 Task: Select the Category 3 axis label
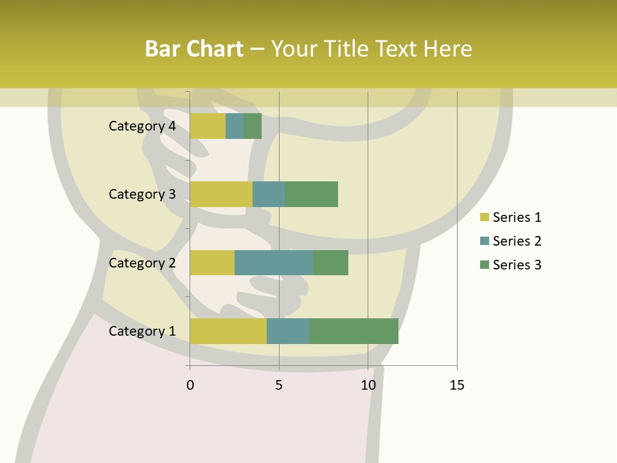point(142,194)
